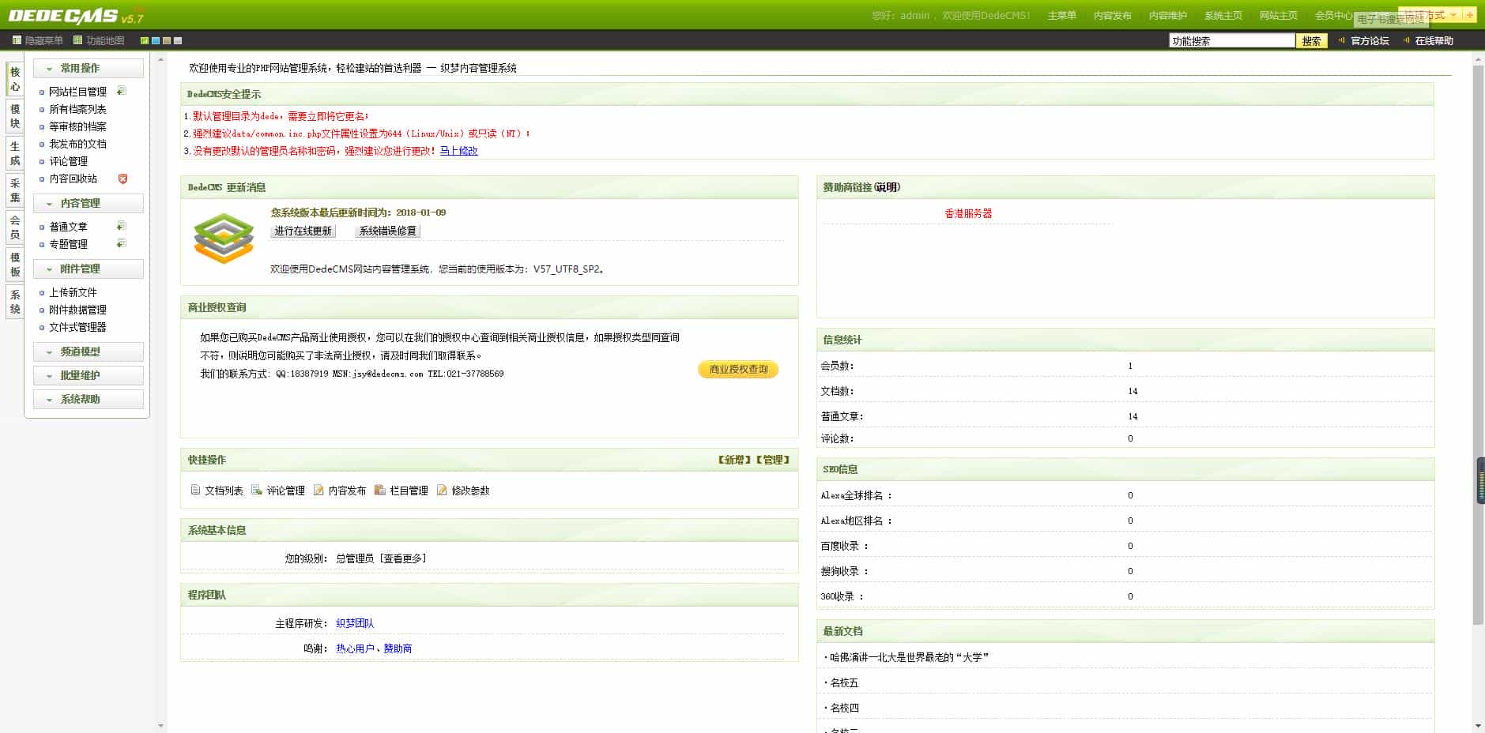Select the tan skin color swatch
1485x733 pixels.
(x=167, y=40)
